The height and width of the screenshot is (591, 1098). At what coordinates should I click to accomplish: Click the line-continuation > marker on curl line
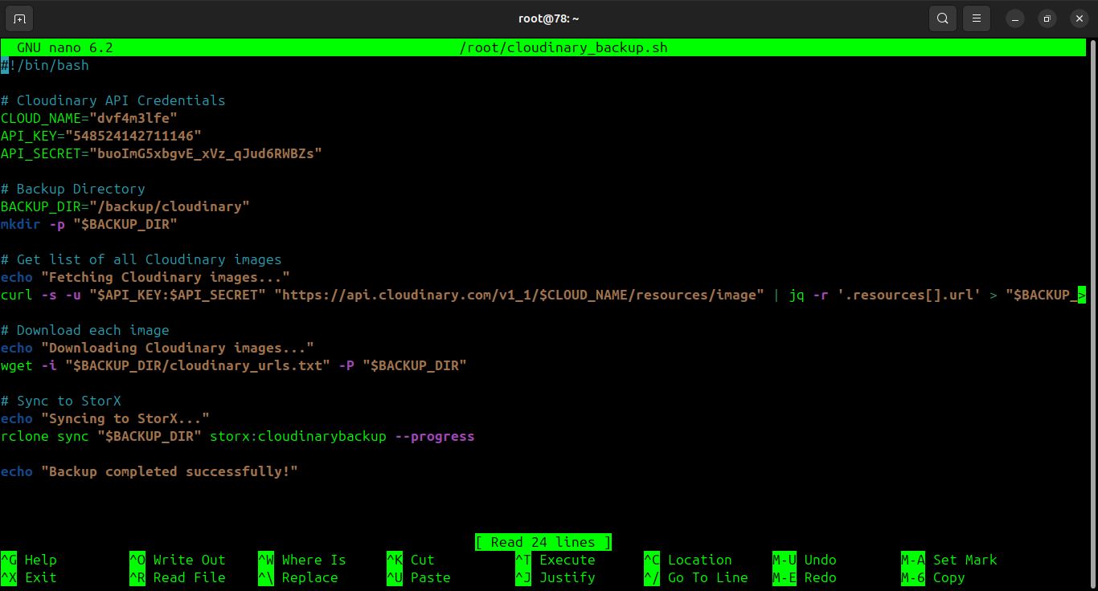pyautogui.click(x=1082, y=295)
